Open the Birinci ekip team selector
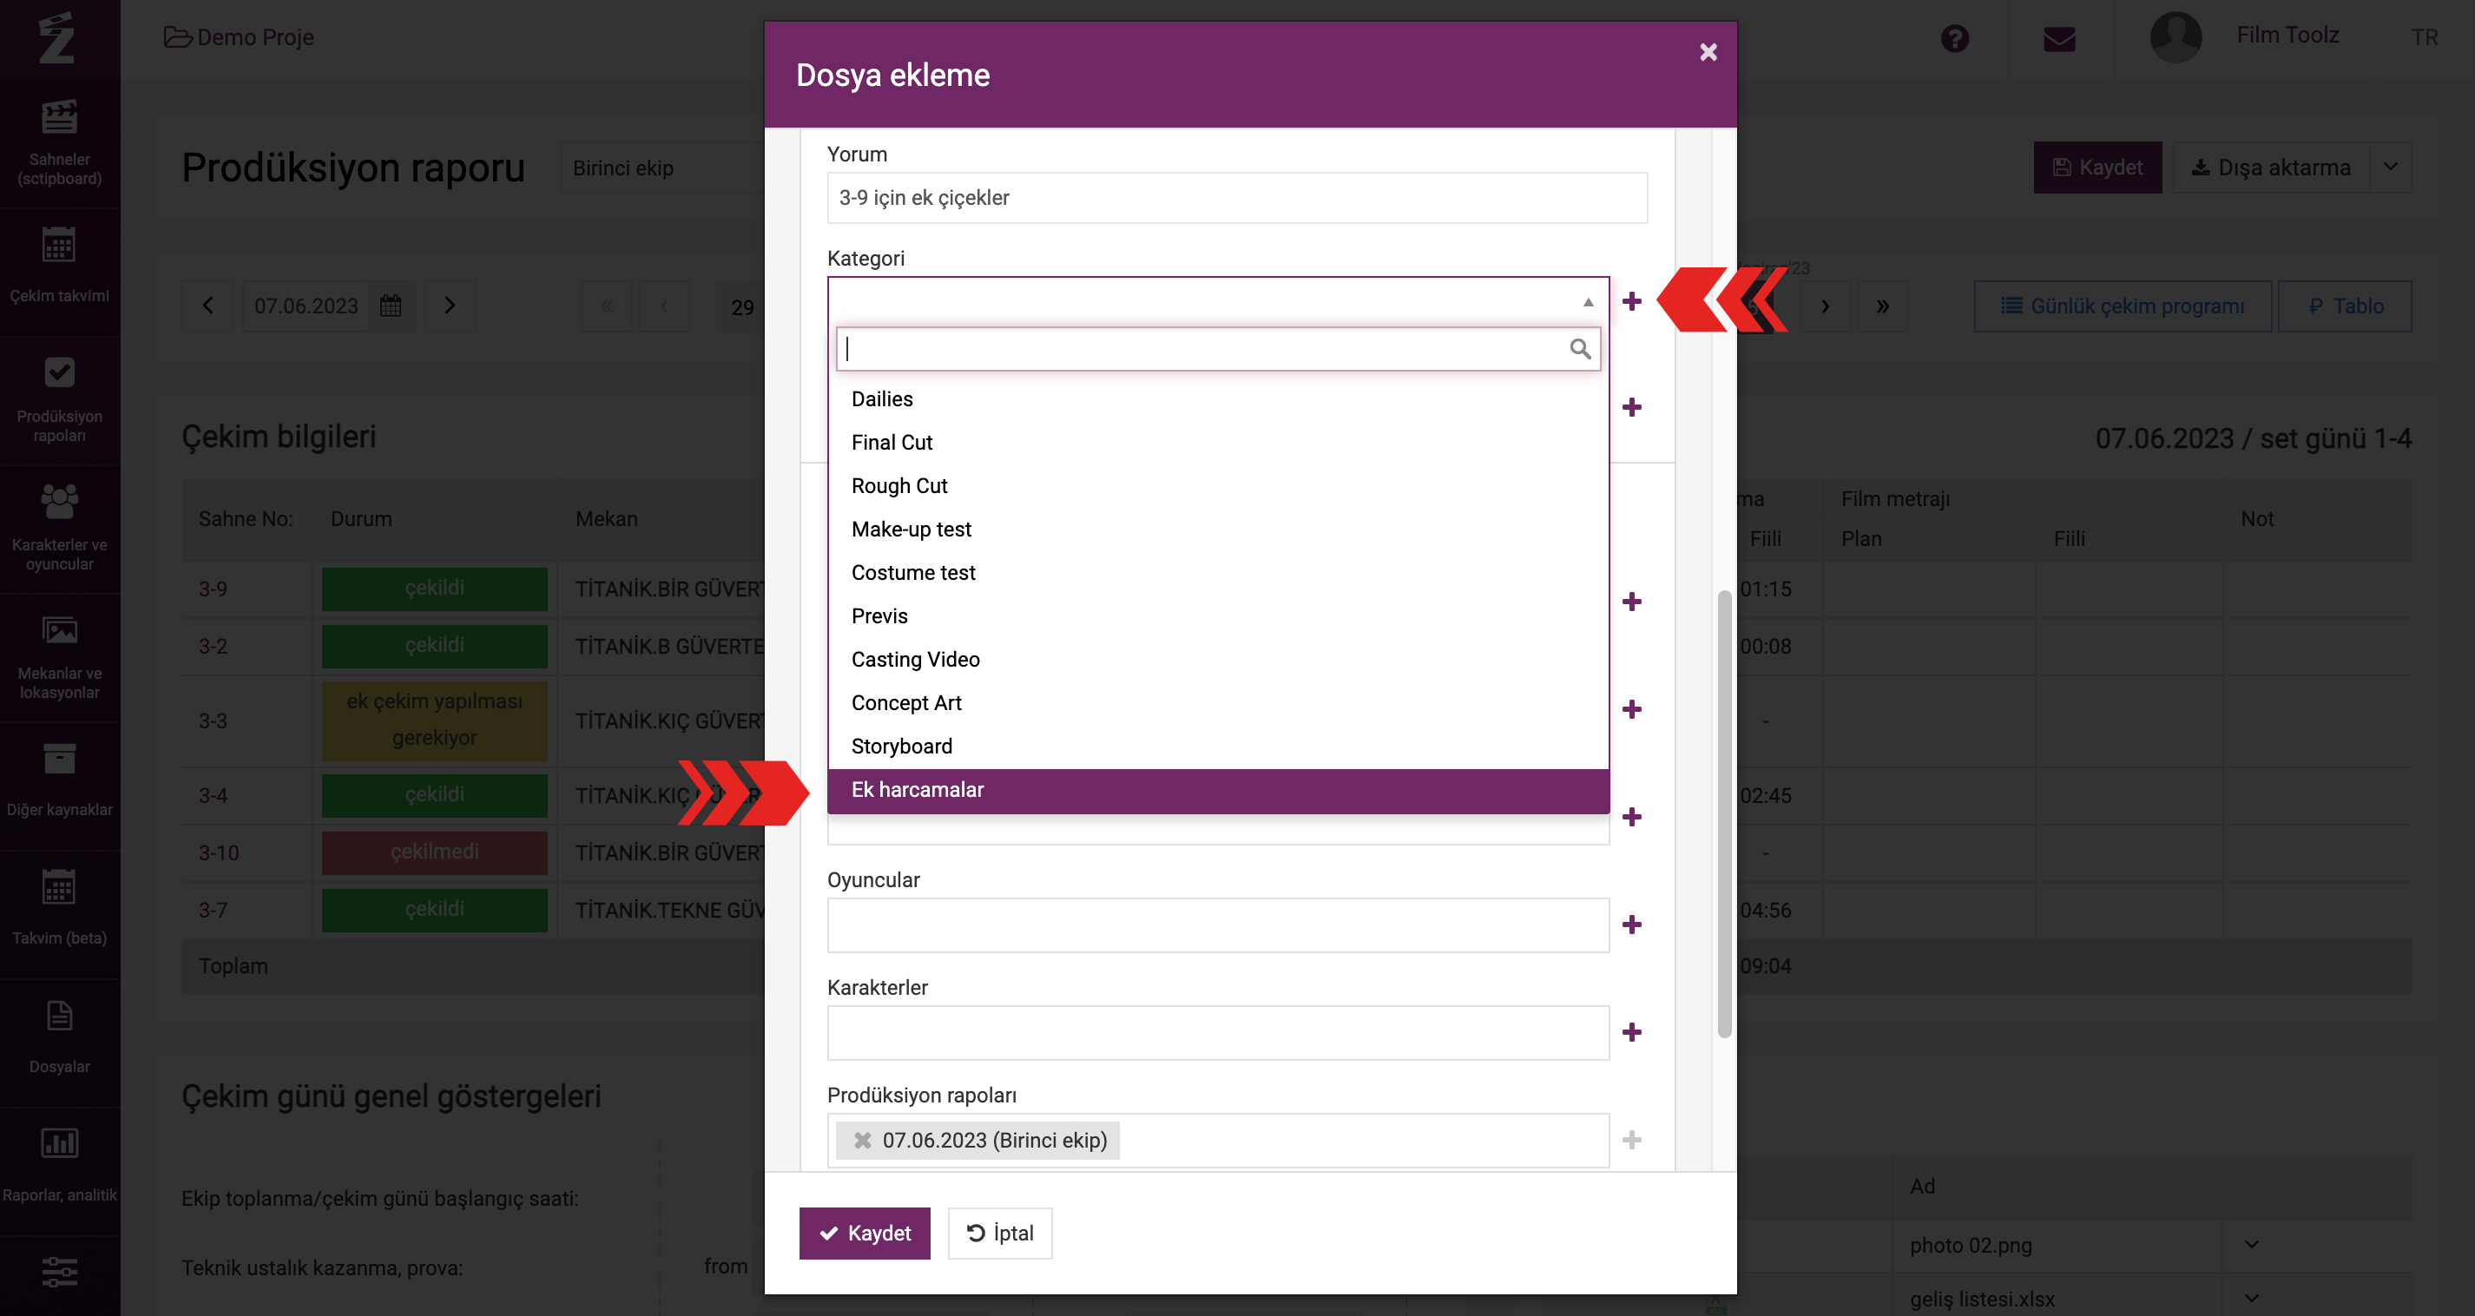The width and height of the screenshot is (2475, 1316). 663,168
